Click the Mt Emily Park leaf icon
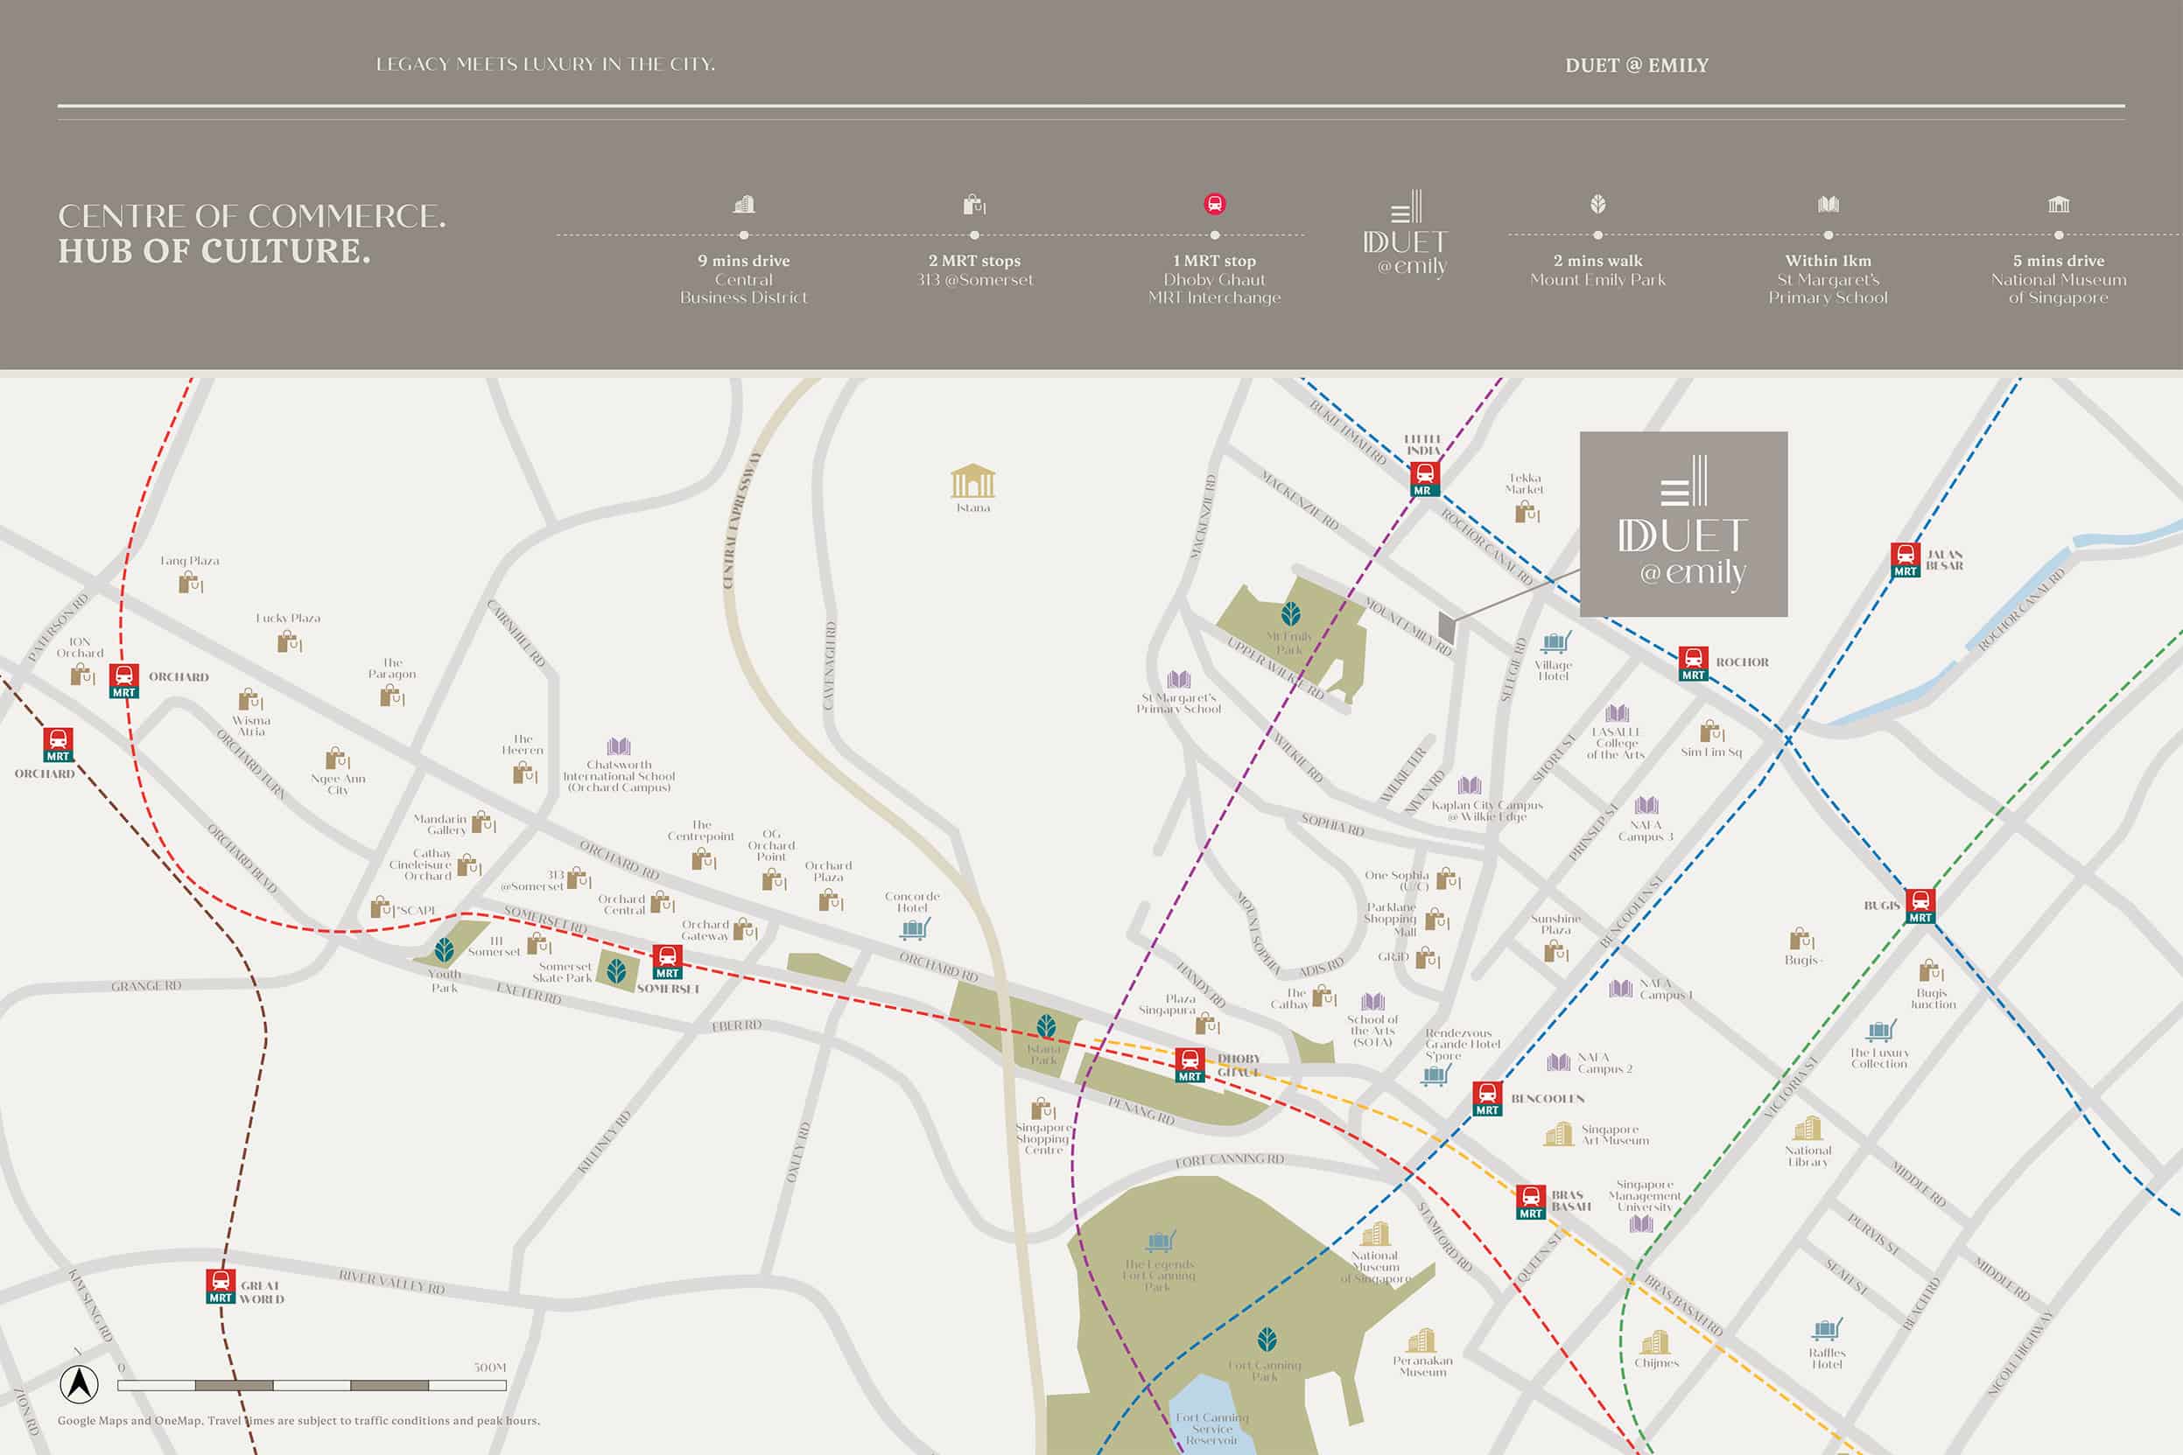The height and width of the screenshot is (1455, 2183). (1290, 613)
